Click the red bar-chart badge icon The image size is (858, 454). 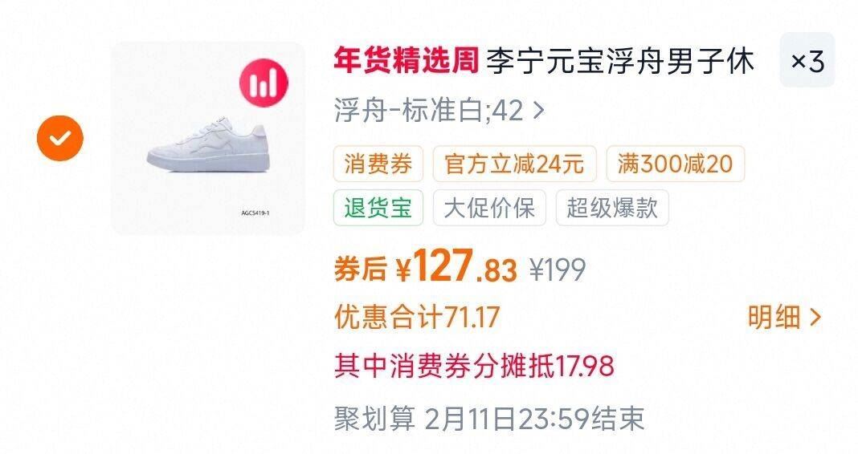(x=264, y=83)
